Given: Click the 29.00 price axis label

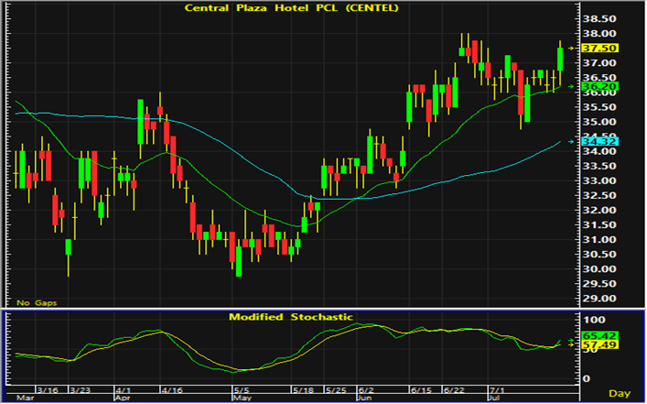Looking at the screenshot, I should (x=598, y=299).
